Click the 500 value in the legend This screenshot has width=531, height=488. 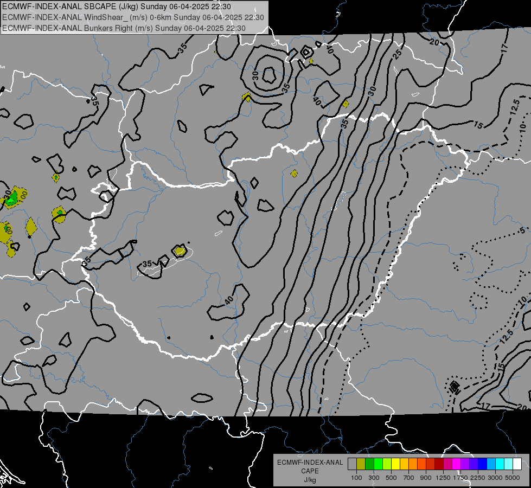[391, 478]
